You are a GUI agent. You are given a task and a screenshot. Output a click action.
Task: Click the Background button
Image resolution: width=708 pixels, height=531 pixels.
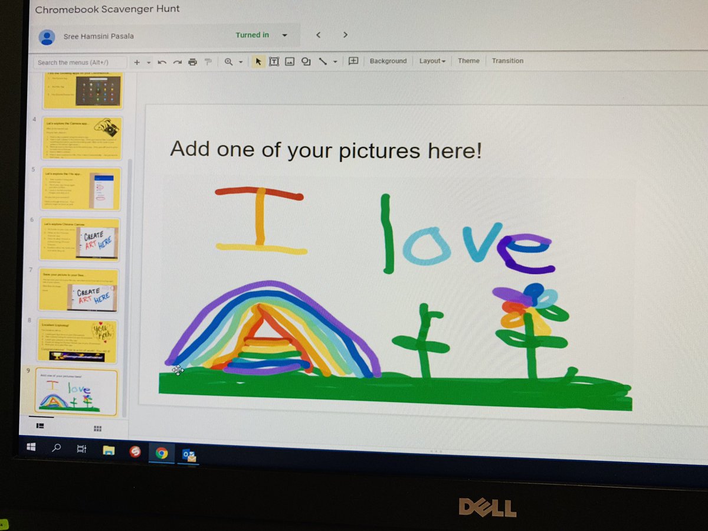388,61
